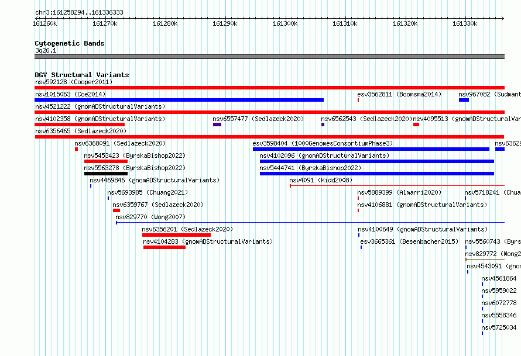Viewport: 521px width, 356px height.
Task: Open the esv3665361 (Besenbacher2015) label
Action: tap(409, 241)
